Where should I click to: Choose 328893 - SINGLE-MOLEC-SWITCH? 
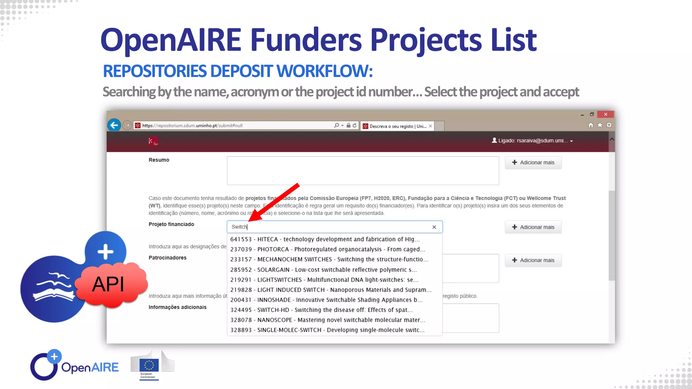335,330
